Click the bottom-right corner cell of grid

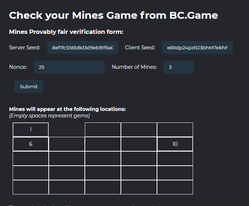click(x=175, y=187)
